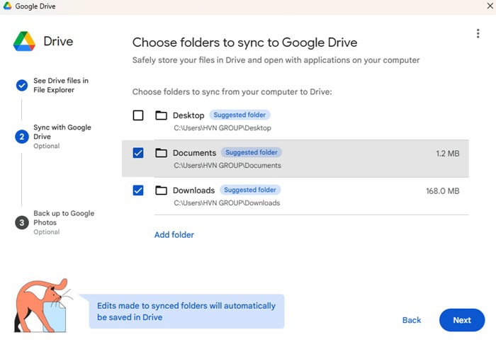Screen dimensions: 496x342
Task: Click the step 3 circle icon
Action: pyautogui.click(x=22, y=222)
